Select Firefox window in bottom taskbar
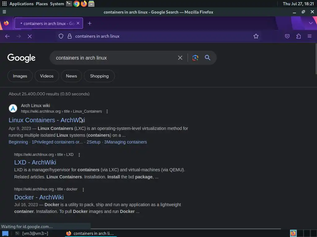Image resolution: width=317 pixels, height=237 pixels. pos(91,233)
